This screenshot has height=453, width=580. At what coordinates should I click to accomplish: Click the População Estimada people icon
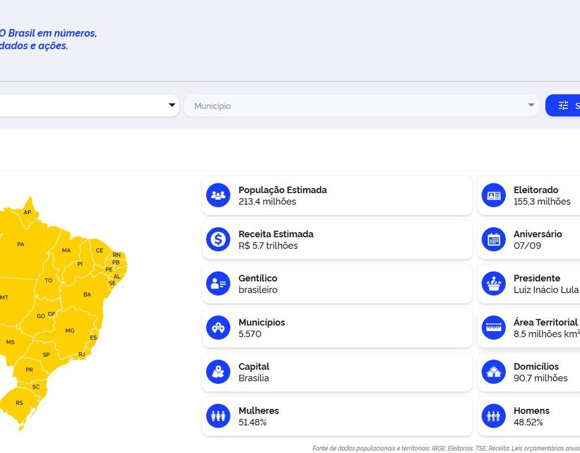[x=218, y=195]
